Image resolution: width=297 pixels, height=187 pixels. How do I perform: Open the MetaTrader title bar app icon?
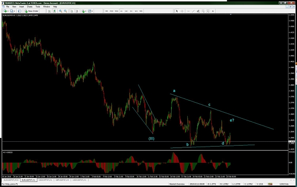click(3, 3)
